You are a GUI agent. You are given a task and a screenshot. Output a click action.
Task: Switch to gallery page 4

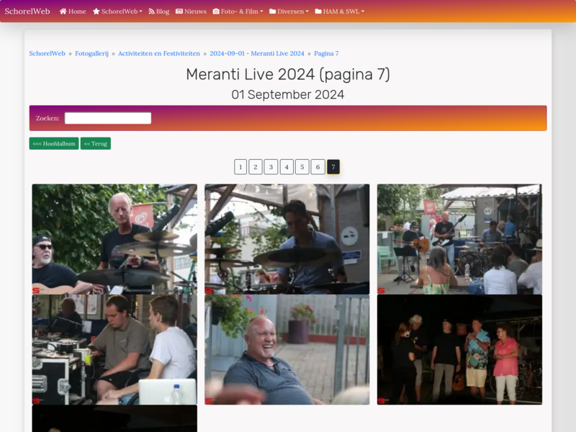click(x=287, y=167)
